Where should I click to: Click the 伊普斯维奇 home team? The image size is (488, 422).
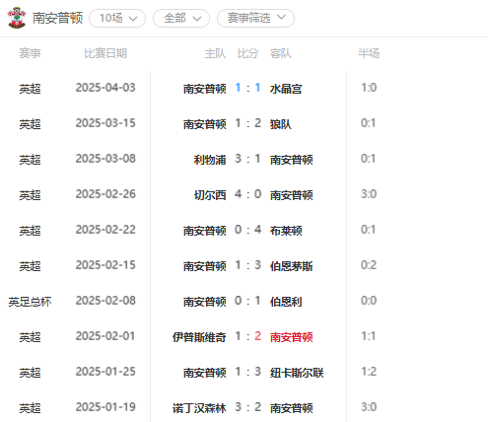coord(199,337)
